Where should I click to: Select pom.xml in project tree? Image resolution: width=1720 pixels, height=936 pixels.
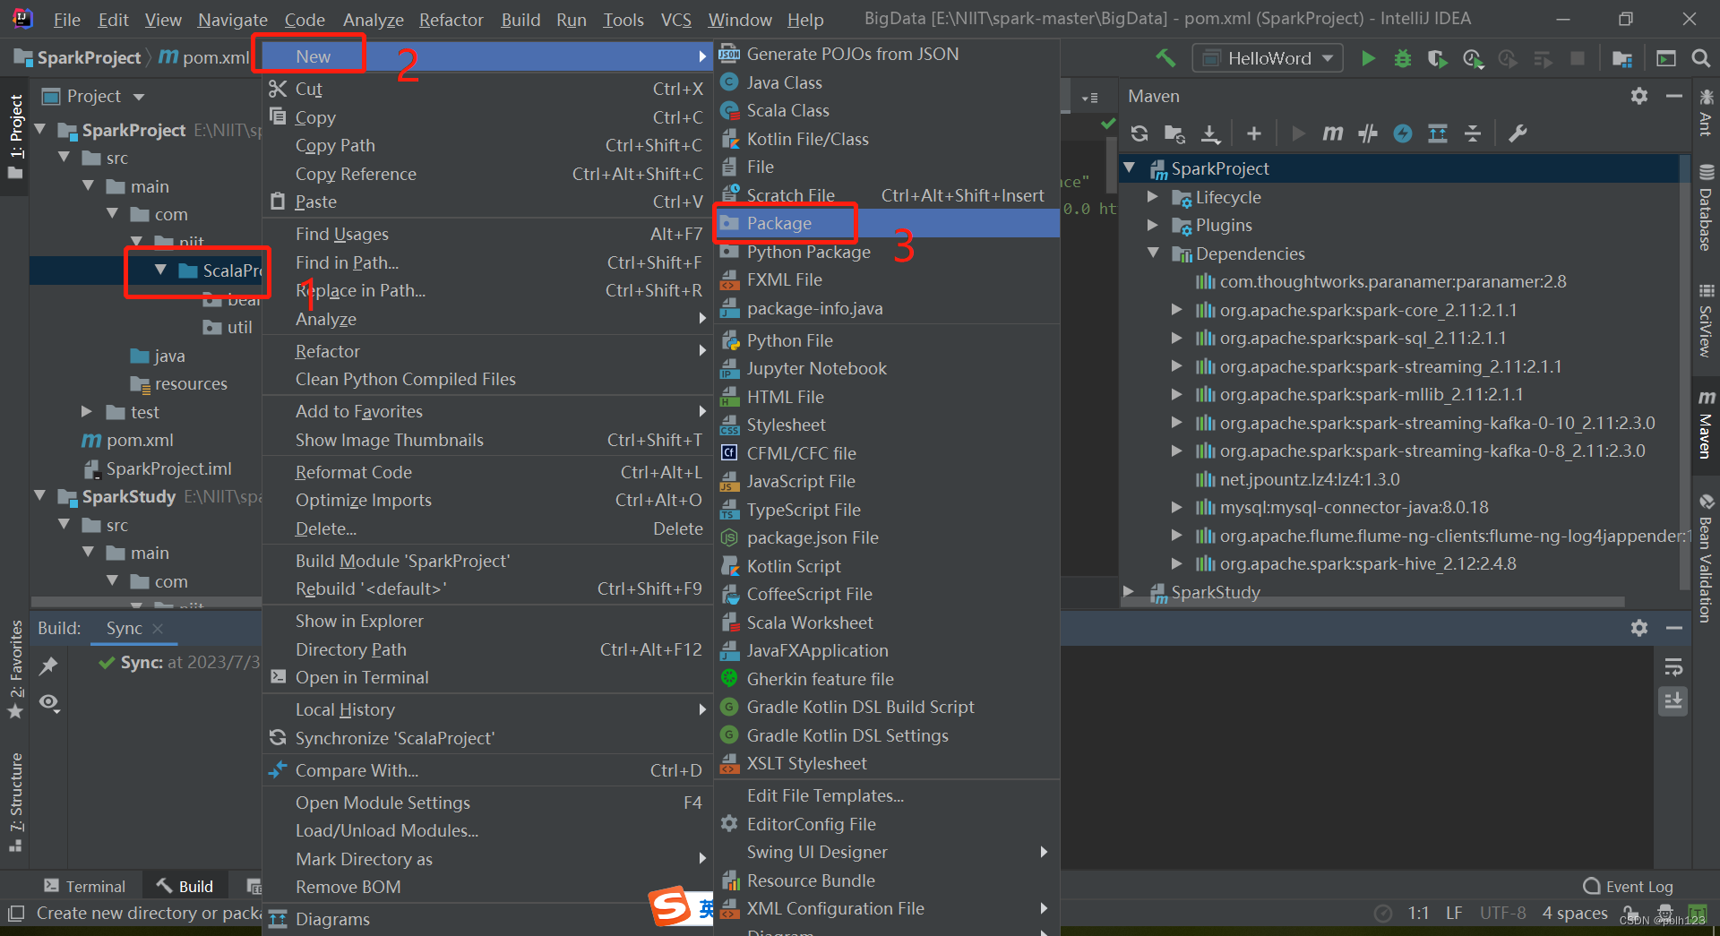[139, 440]
